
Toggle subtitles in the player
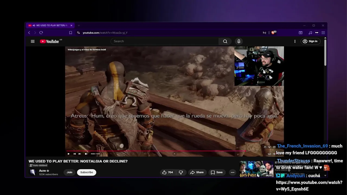click(x=269, y=154)
